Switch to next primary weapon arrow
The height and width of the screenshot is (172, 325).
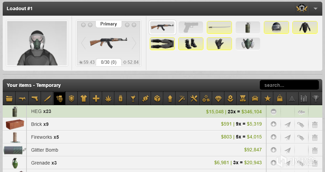134,43
